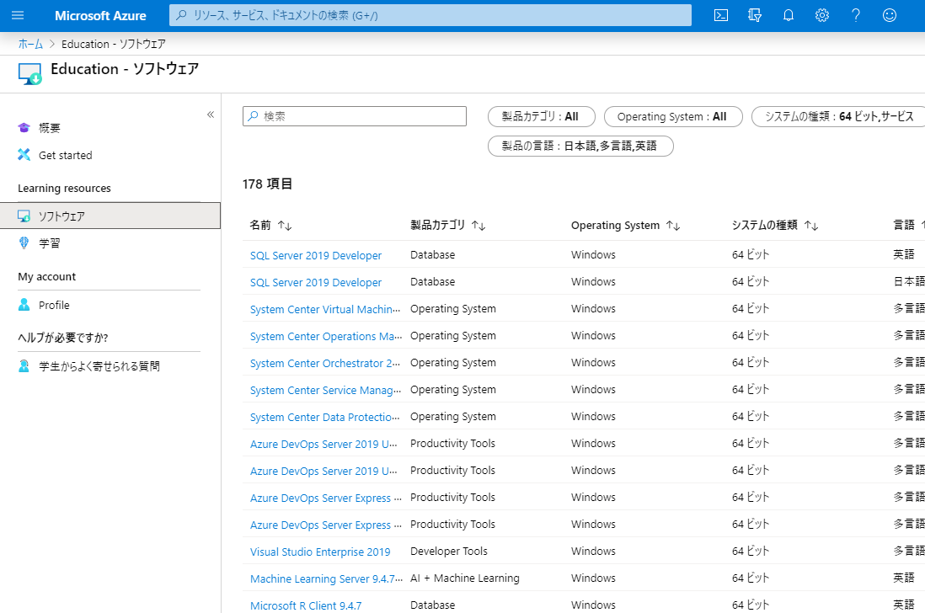Open 概要 in the sidebar
This screenshot has width=925, height=613.
click(x=50, y=128)
